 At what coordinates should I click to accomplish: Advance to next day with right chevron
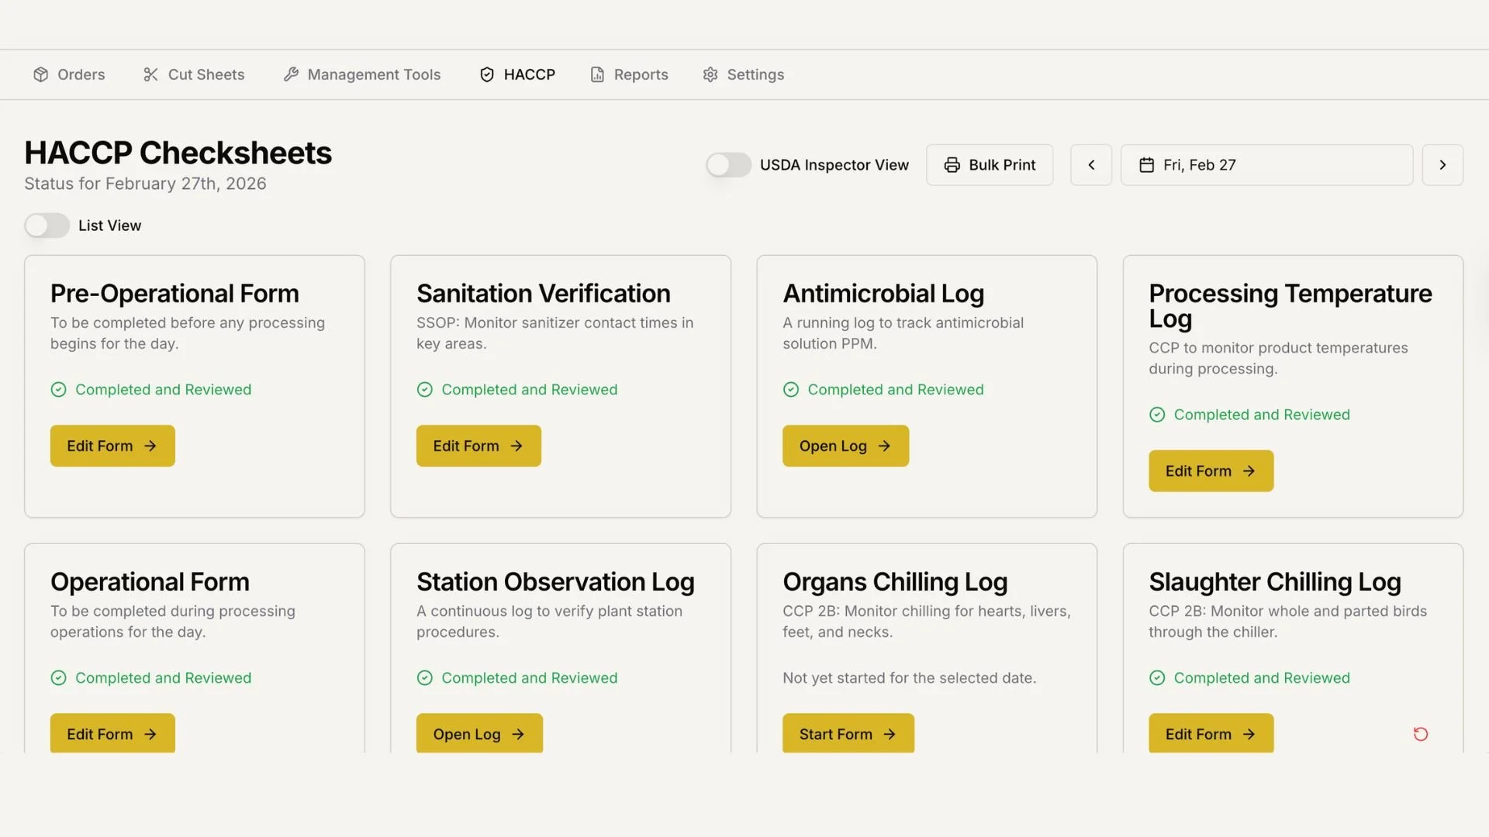pos(1442,165)
